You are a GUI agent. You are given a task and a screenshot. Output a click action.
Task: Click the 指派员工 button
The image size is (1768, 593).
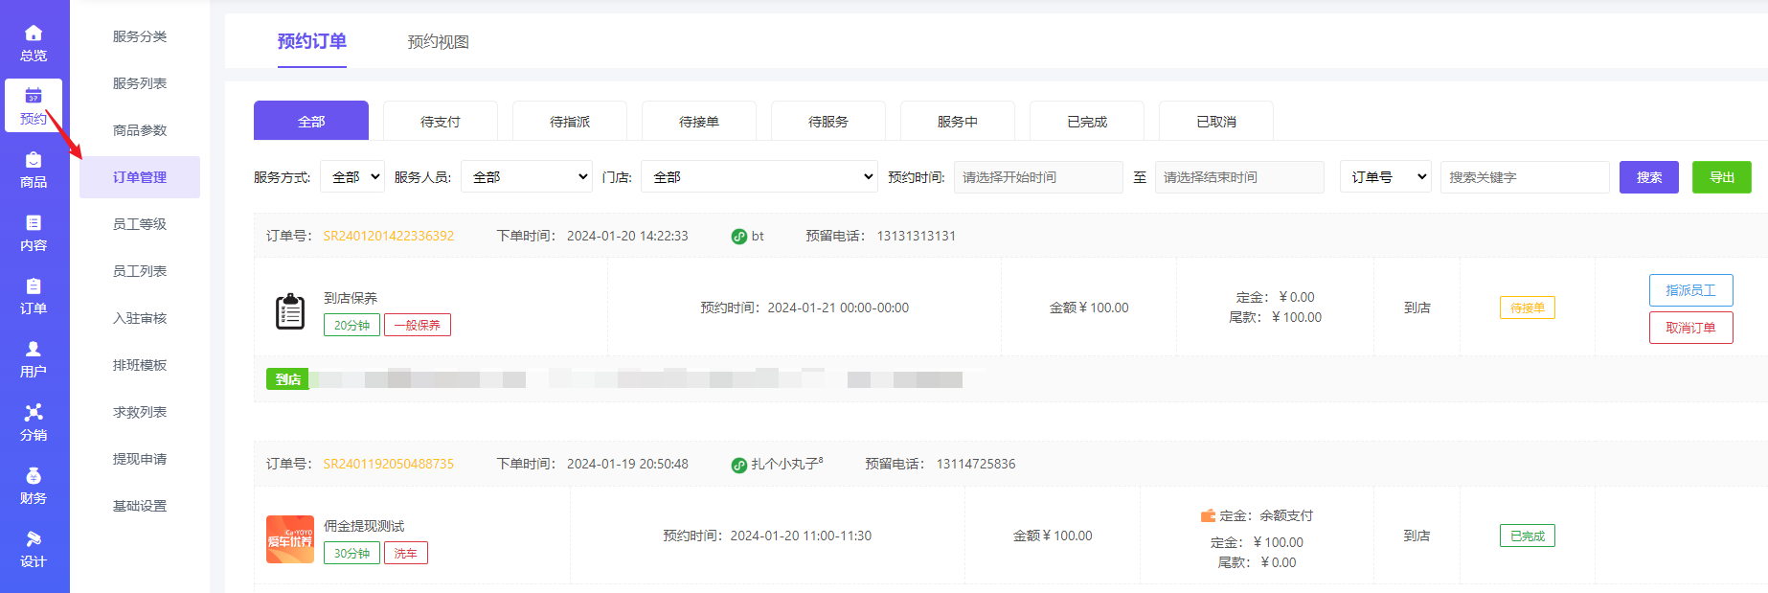(x=1691, y=290)
